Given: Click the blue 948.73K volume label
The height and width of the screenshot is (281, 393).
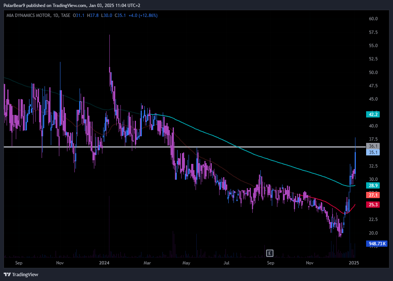Looking at the screenshot, I should 376,243.
